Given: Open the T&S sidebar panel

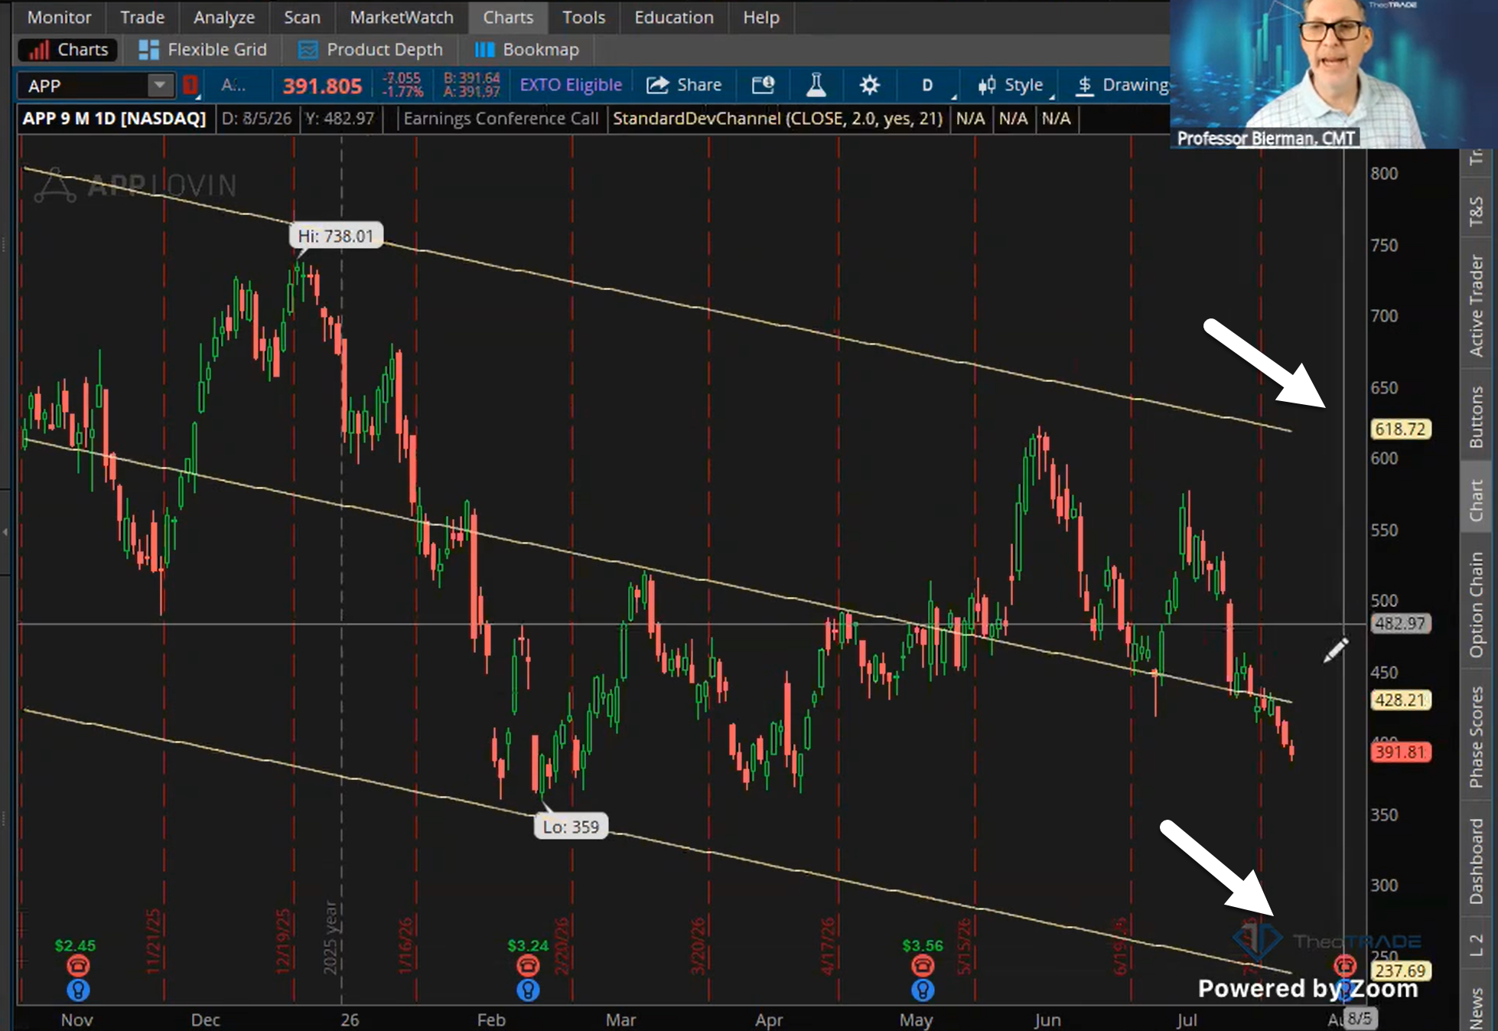Looking at the screenshot, I should (x=1477, y=212).
